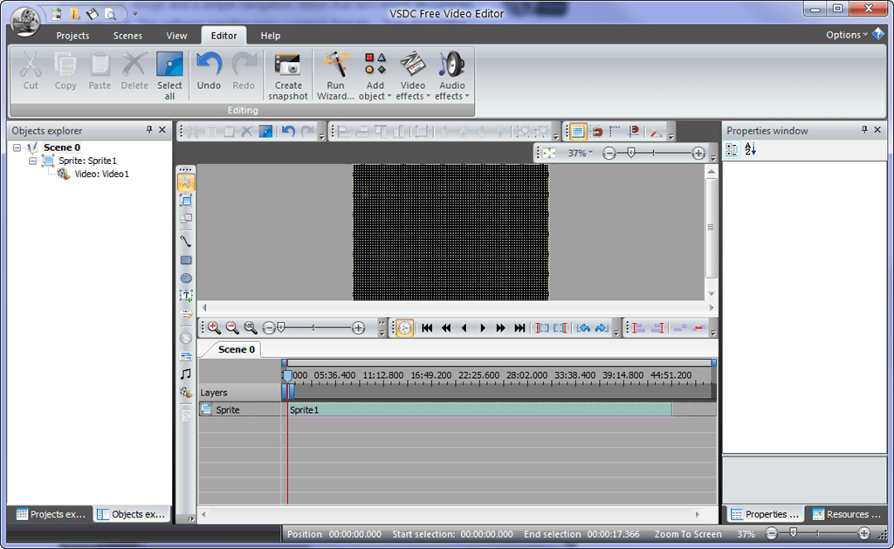Select the rectangle shape tool in the left toolbar
894x549 pixels.
[186, 260]
